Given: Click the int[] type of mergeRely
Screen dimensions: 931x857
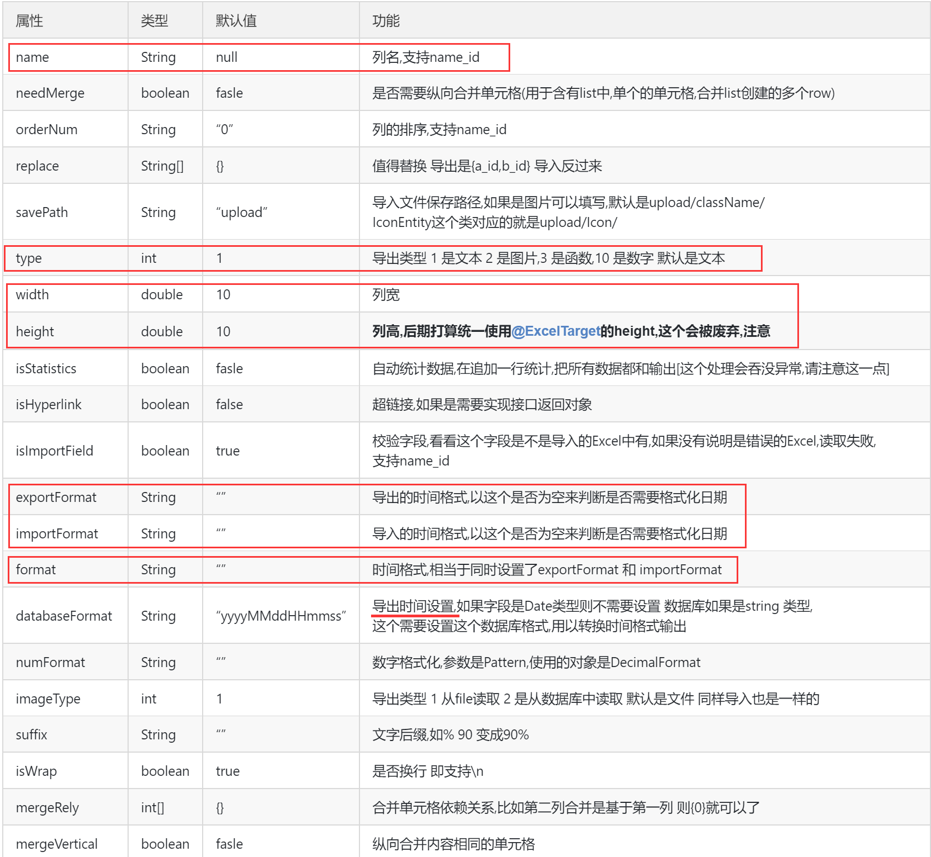Looking at the screenshot, I should [x=152, y=807].
